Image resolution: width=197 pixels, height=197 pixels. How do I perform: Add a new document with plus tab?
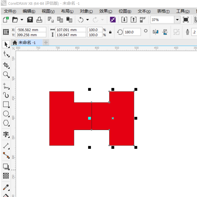point(46,42)
